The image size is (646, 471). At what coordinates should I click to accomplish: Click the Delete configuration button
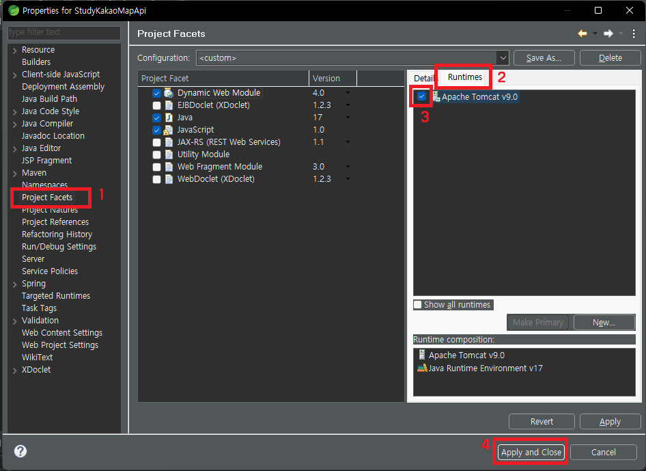(x=610, y=58)
